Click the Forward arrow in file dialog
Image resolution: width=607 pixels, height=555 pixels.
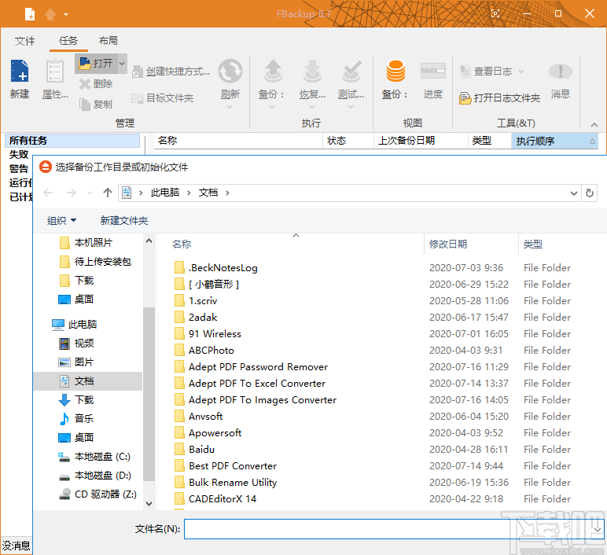point(72,193)
